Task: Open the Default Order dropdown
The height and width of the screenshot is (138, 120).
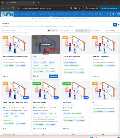Action: pyautogui.click(x=112, y=31)
